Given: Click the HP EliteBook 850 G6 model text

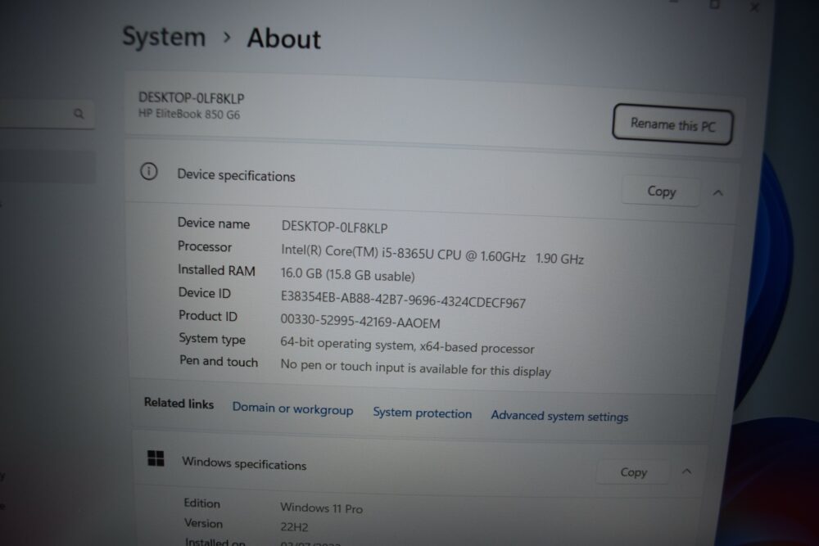Looking at the screenshot, I should click(189, 114).
